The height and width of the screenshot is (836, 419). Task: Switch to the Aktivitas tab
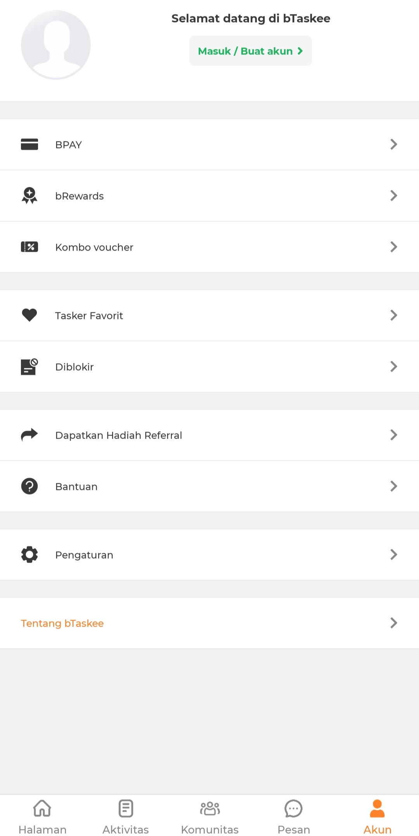126,816
